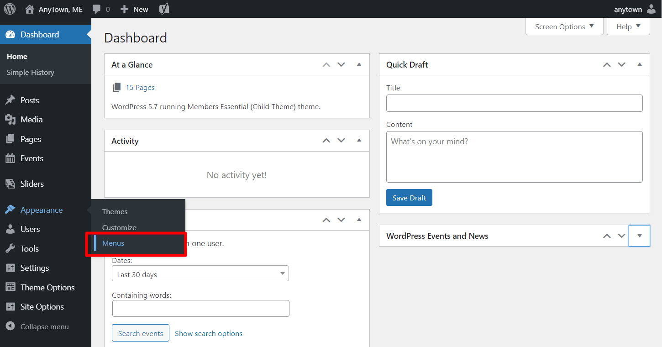Click the pages icon in At a Glance
The height and width of the screenshot is (347, 662).
117,88
